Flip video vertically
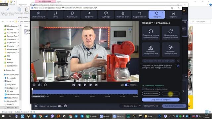 point(171,50)
